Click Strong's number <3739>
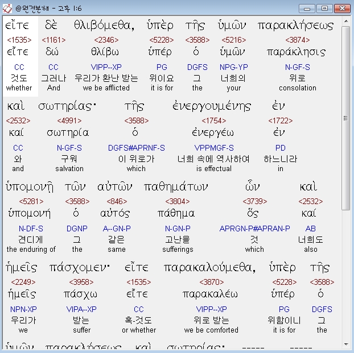Screen dimensions: 354x353 pos(254,201)
